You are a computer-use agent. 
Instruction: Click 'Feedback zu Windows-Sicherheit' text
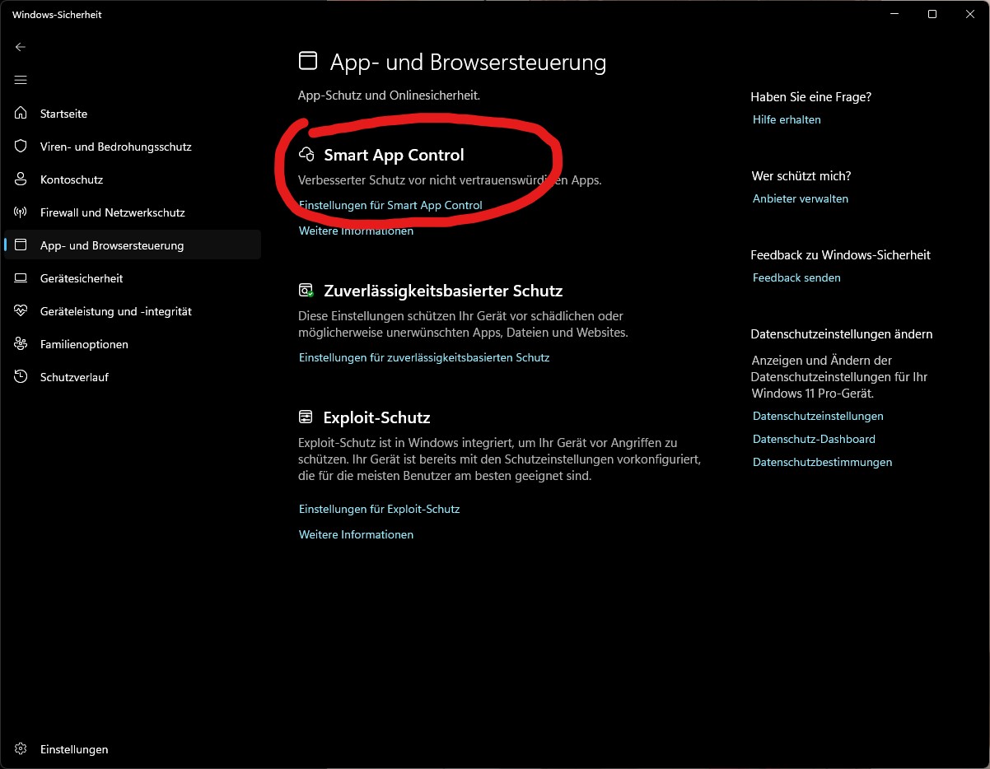[x=841, y=254]
